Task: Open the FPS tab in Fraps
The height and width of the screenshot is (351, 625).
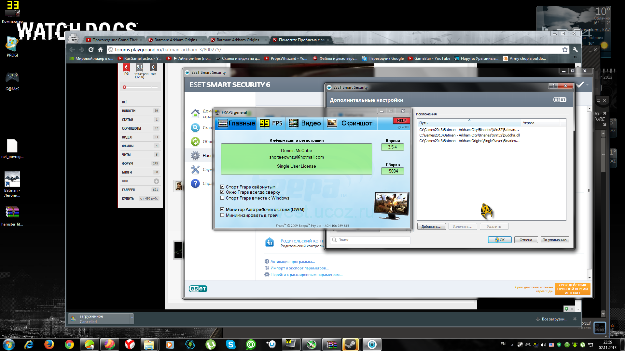Action: (x=271, y=123)
